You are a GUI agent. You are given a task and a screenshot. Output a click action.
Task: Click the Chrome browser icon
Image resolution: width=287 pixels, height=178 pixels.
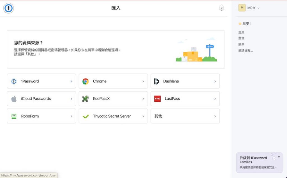click(x=85, y=81)
